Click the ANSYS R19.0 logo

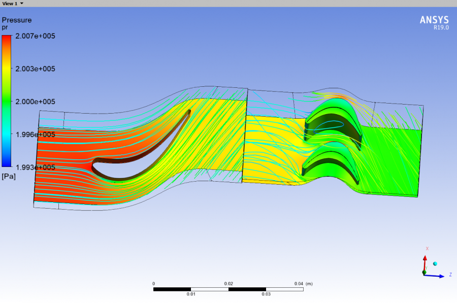(x=434, y=22)
